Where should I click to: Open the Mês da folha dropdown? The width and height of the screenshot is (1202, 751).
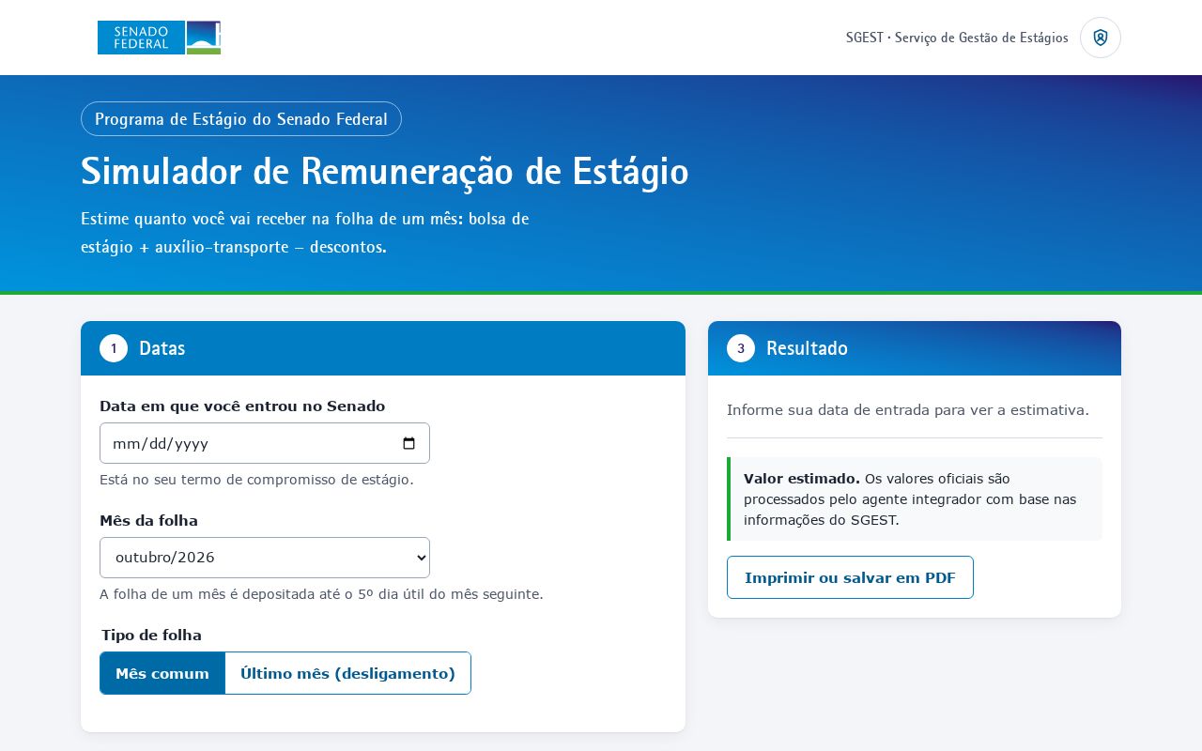(265, 558)
